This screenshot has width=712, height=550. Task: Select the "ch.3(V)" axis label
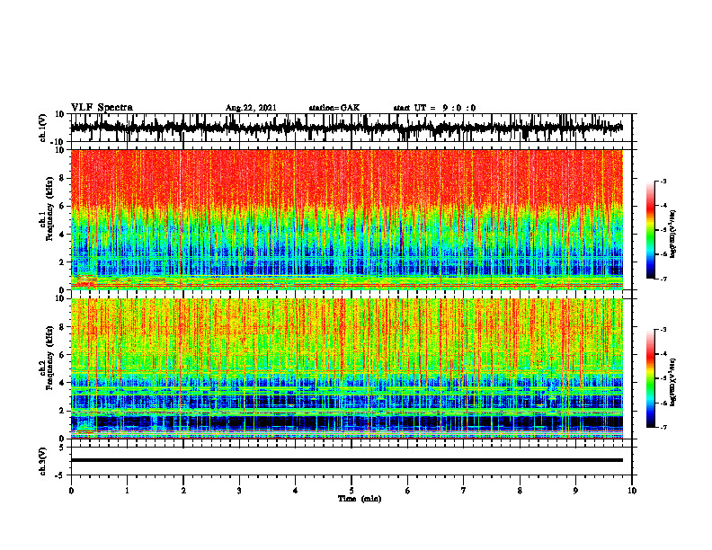click(43, 461)
